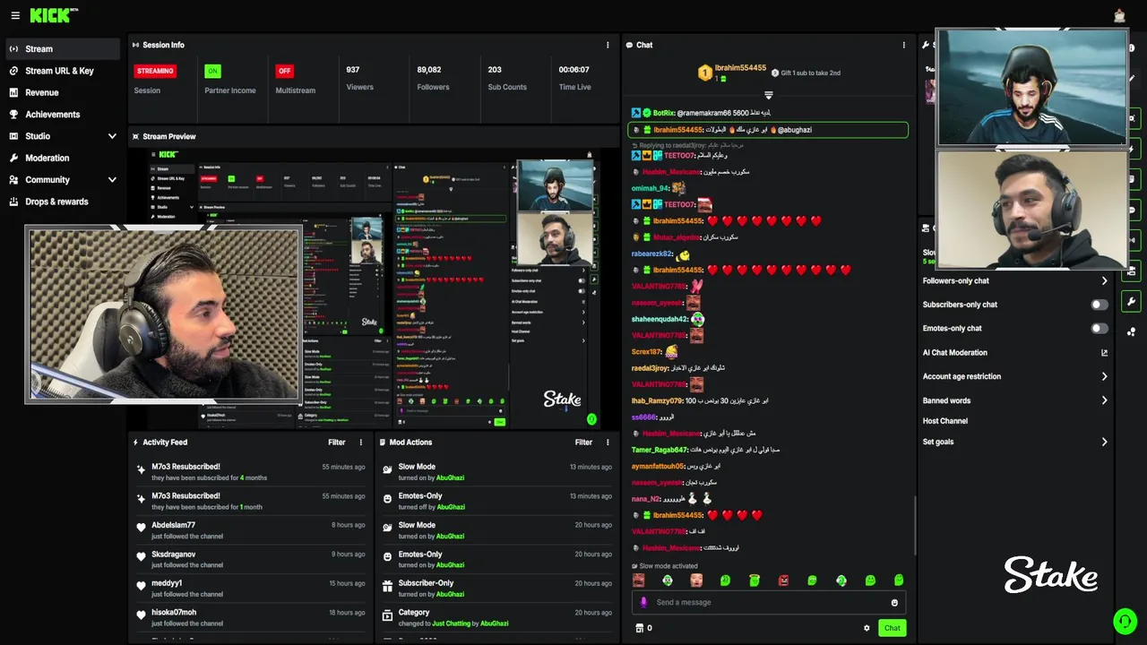Click Abdelslam77 in Activity Feed

point(173,525)
